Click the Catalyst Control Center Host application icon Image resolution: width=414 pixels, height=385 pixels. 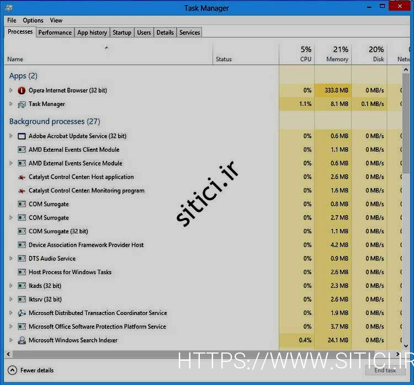coord(22,177)
